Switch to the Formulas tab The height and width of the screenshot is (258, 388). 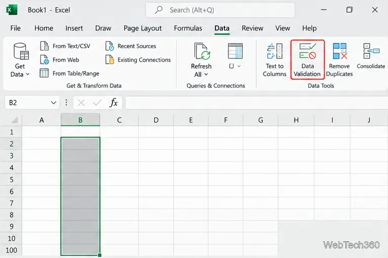coord(188,28)
